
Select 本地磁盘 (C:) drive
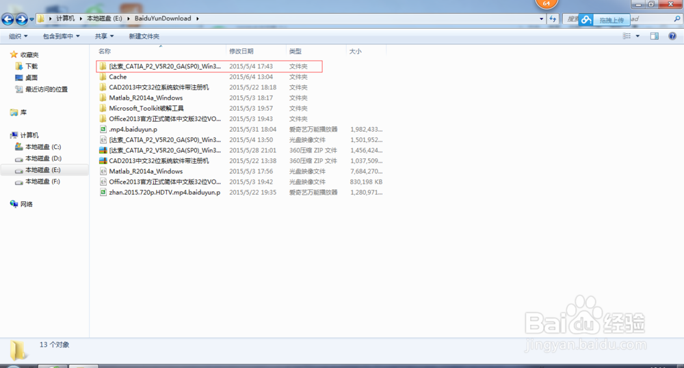[x=42, y=147]
